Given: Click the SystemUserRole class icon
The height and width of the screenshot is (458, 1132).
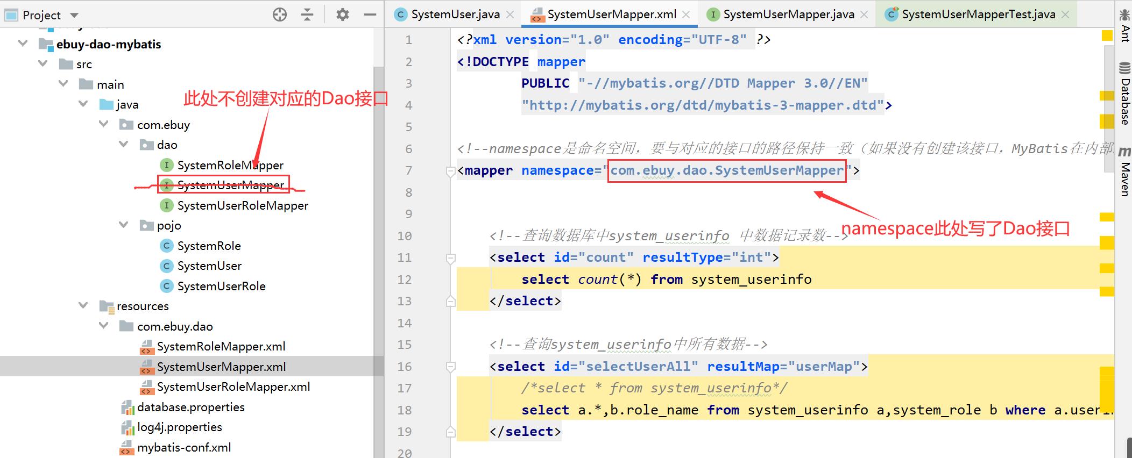Looking at the screenshot, I should click(x=166, y=286).
